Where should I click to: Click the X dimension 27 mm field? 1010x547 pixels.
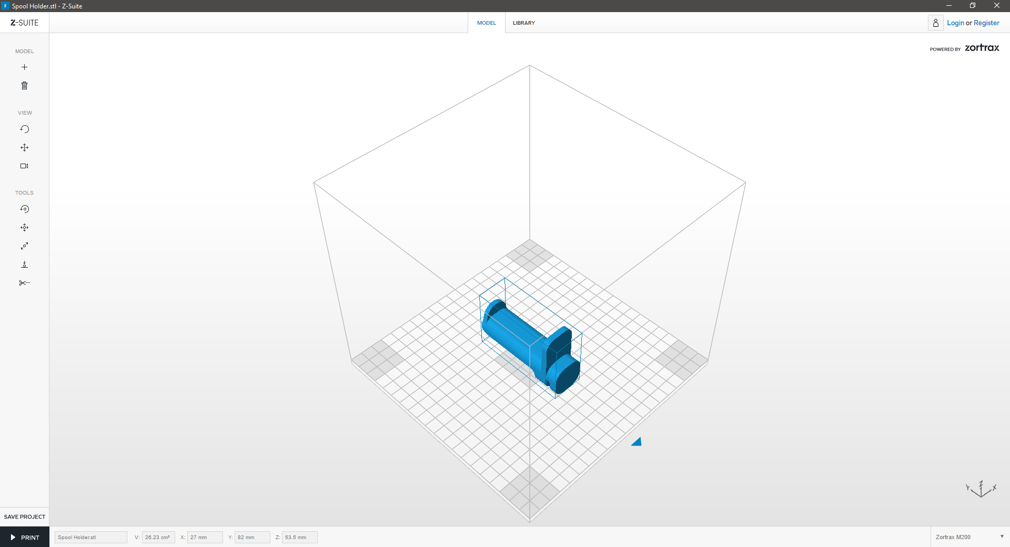205,537
